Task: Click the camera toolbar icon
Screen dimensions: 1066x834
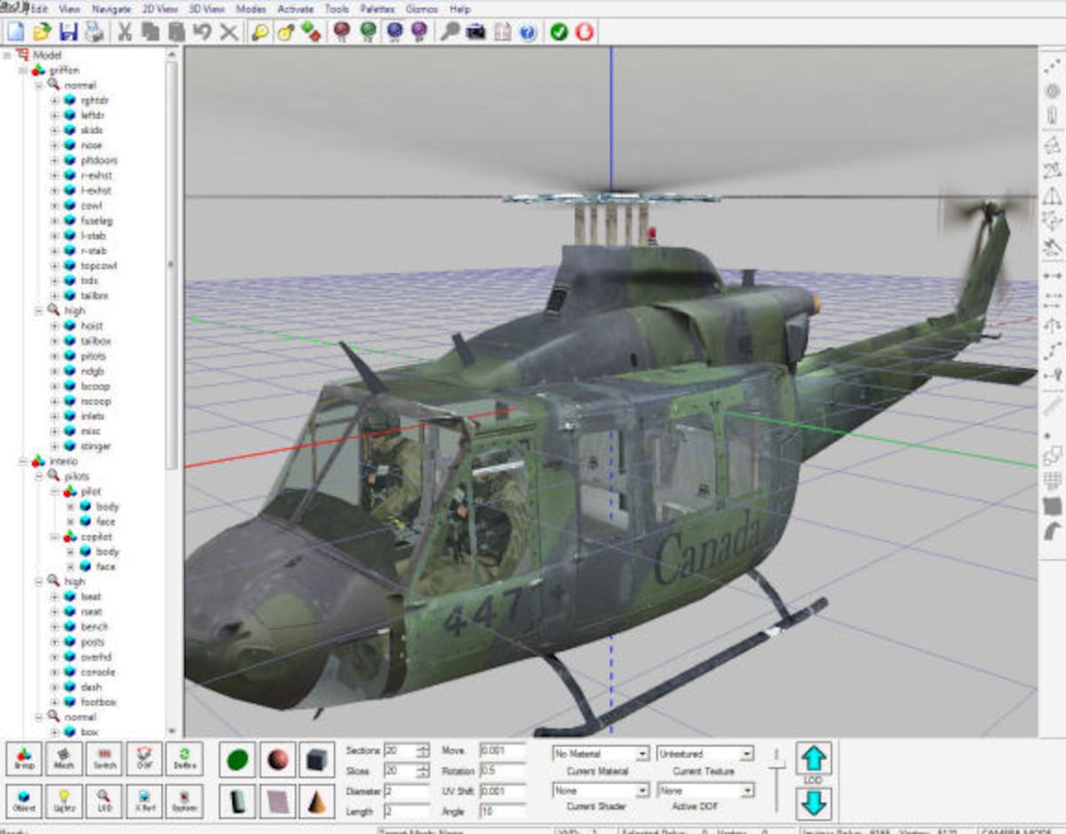Action: [x=476, y=32]
